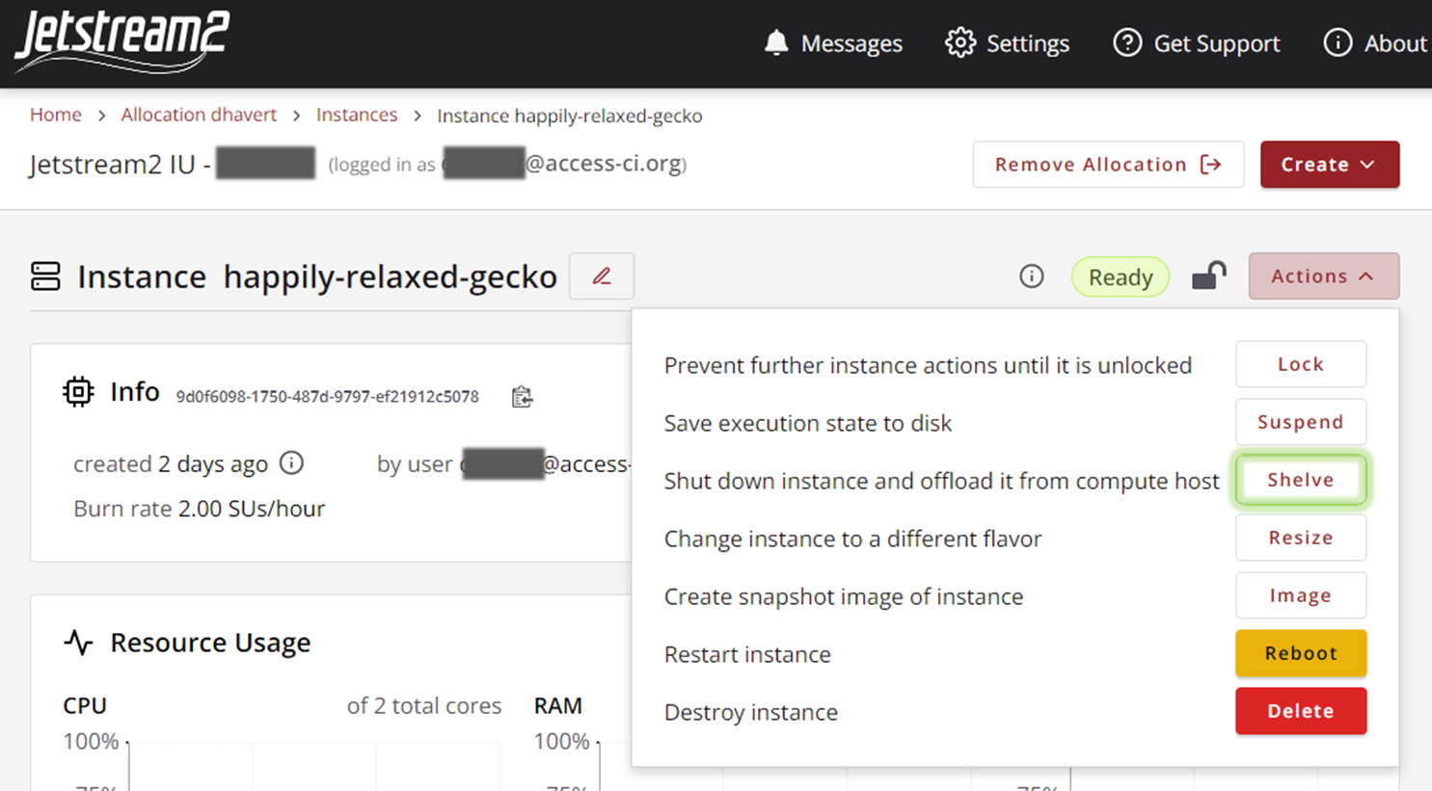Click Reboot to restart the instance

pyautogui.click(x=1300, y=653)
